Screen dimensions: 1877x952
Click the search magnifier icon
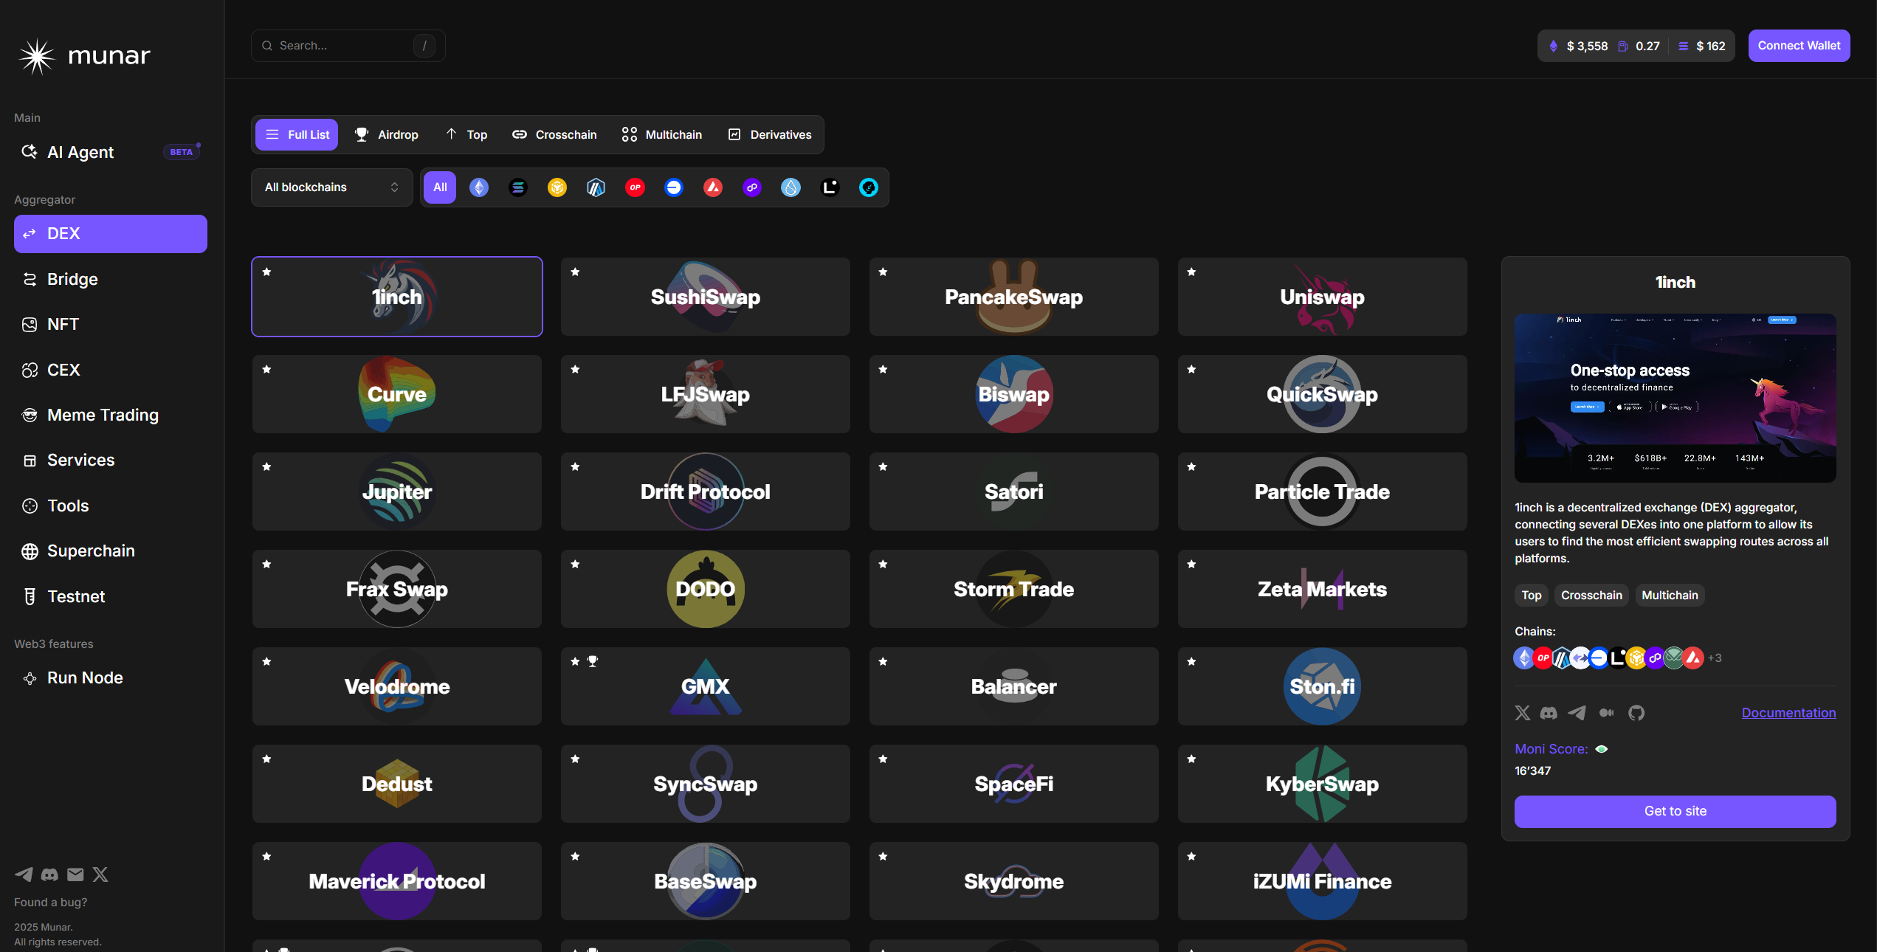(267, 46)
